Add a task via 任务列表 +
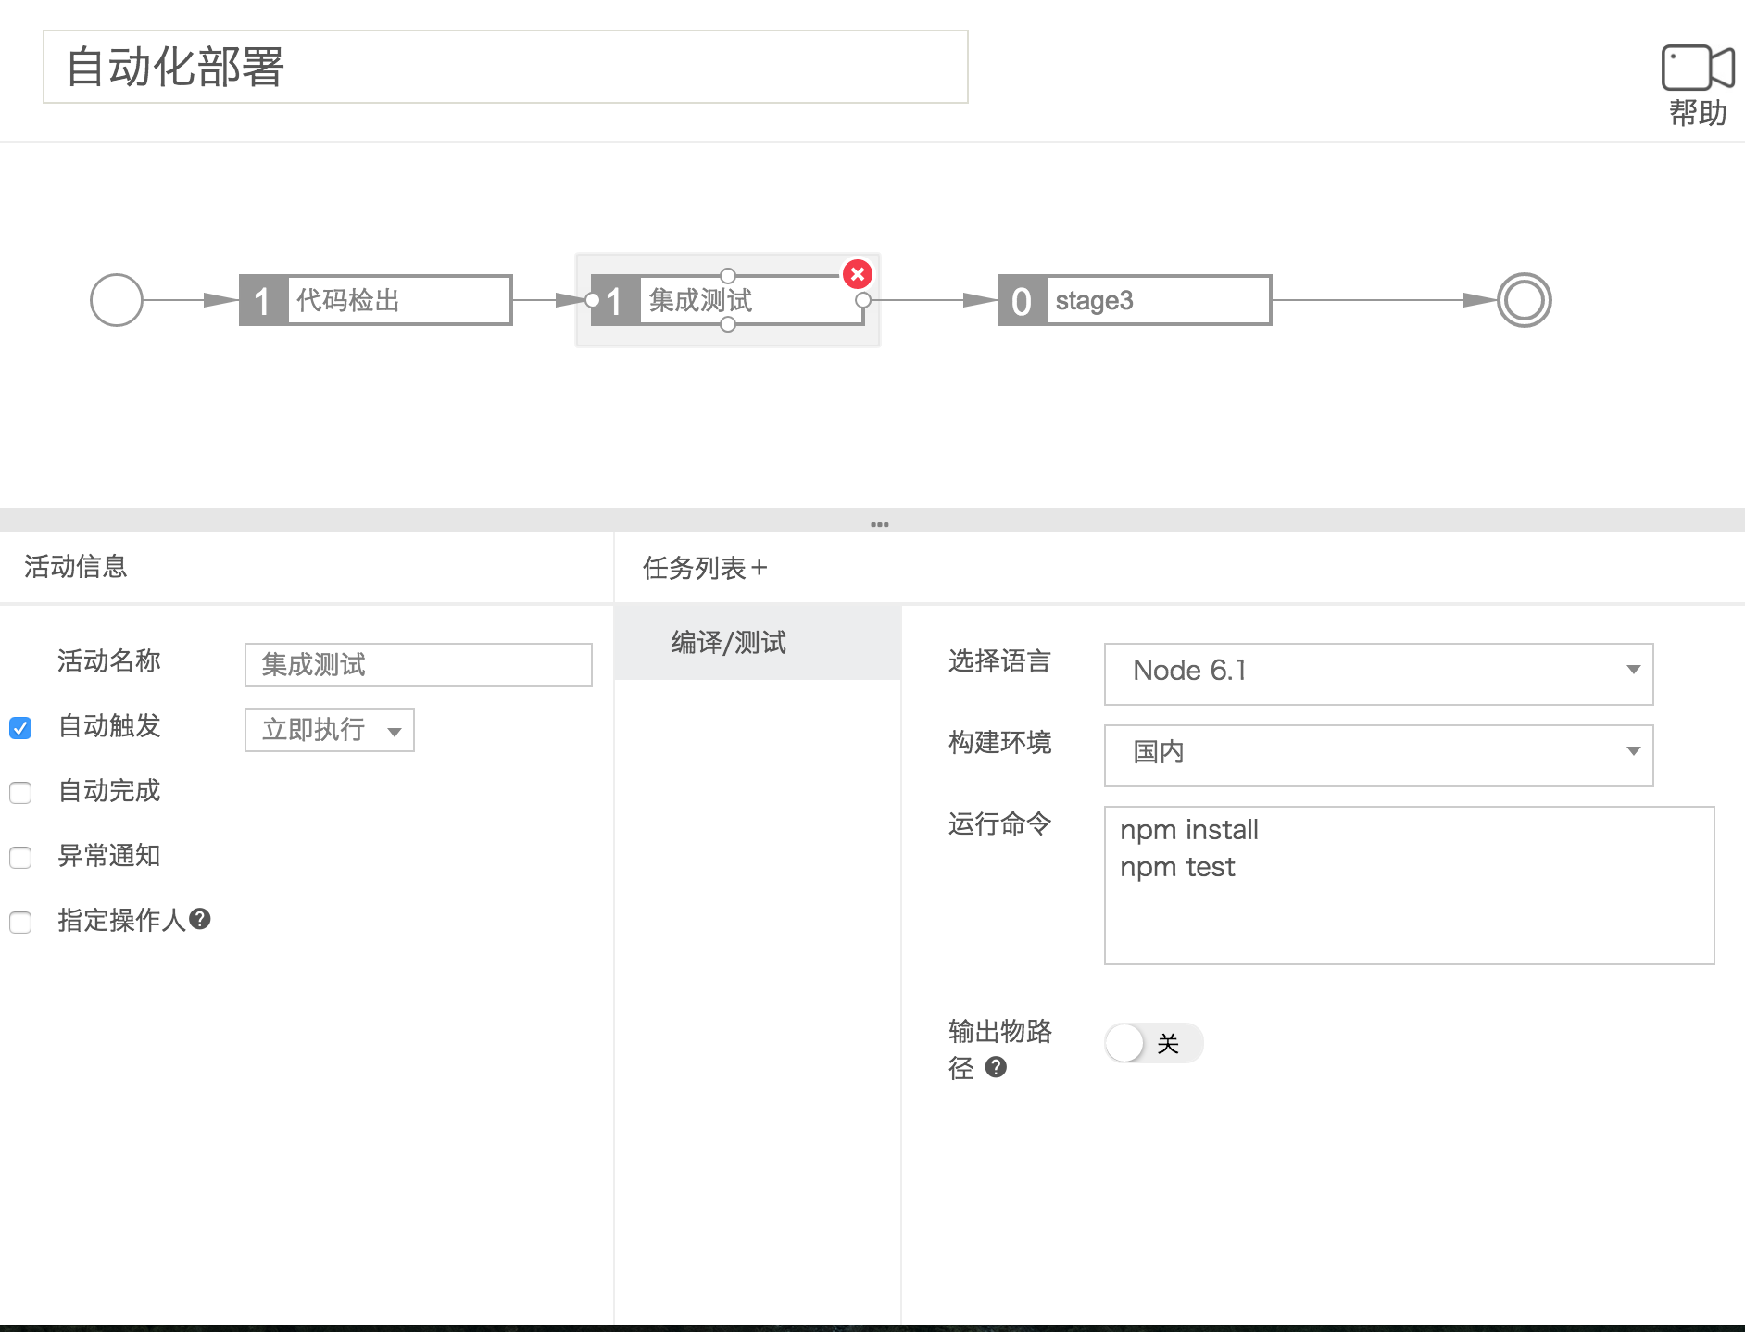Viewport: 1745px width, 1332px height. [x=760, y=568]
